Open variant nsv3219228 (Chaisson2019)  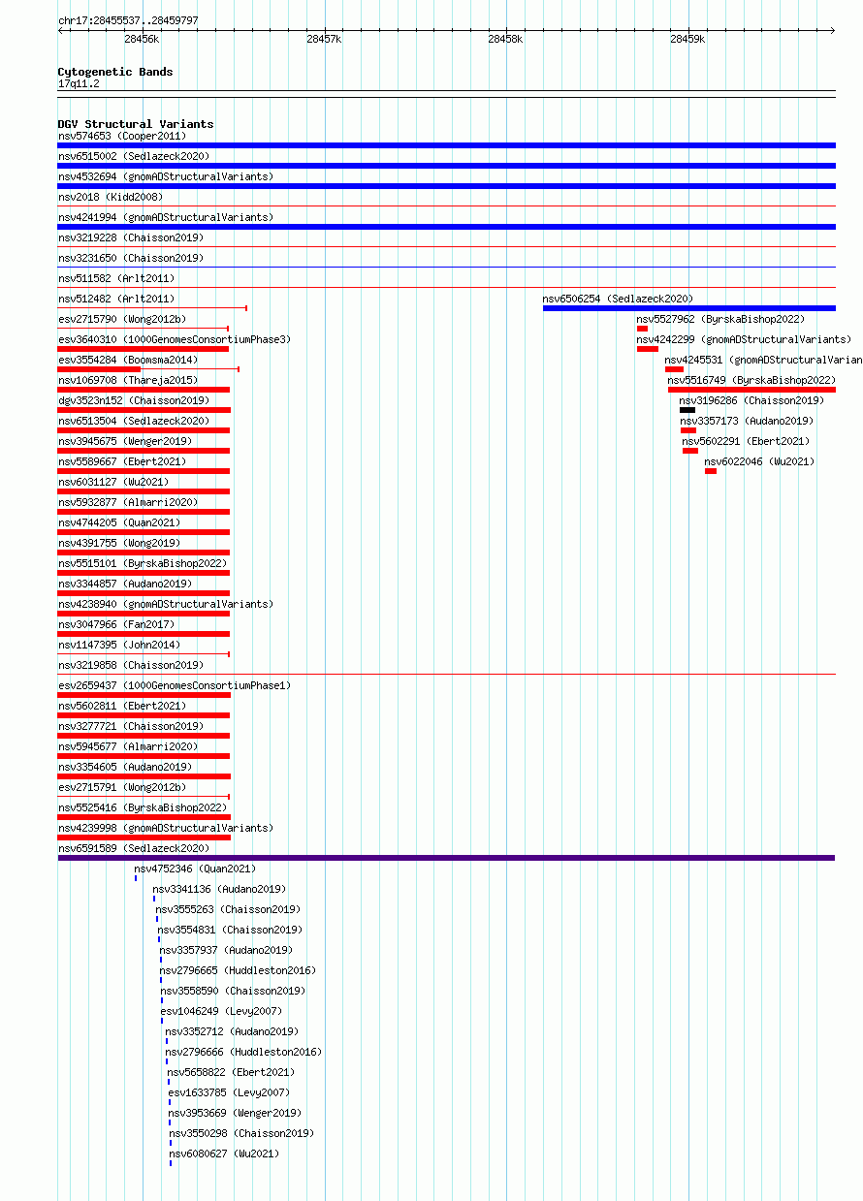coord(131,237)
